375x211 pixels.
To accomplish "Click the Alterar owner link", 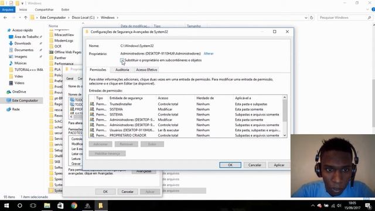I will pyautogui.click(x=209, y=53).
